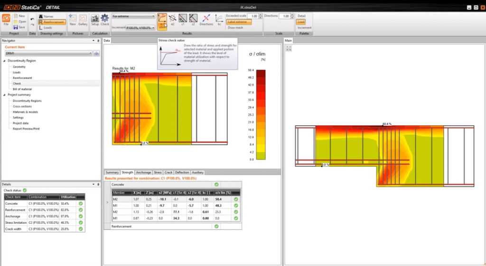Open Reinforcement in navigator tree
Viewport: 486px width, 266px height.
[x=22, y=78]
